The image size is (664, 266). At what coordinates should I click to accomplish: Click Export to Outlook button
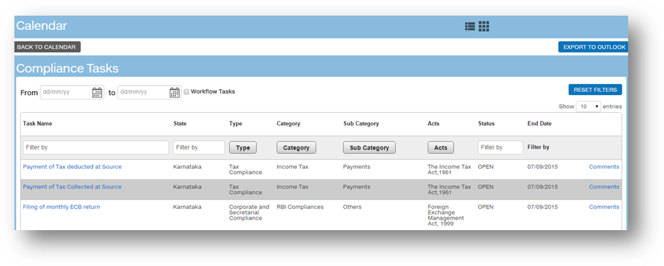click(x=593, y=47)
